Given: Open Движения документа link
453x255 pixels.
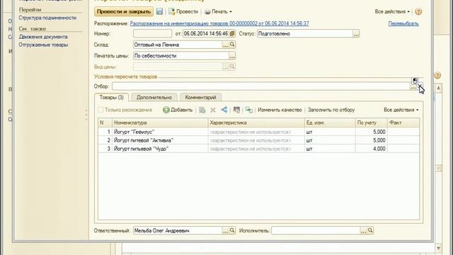Looking at the screenshot, I should [43, 37].
